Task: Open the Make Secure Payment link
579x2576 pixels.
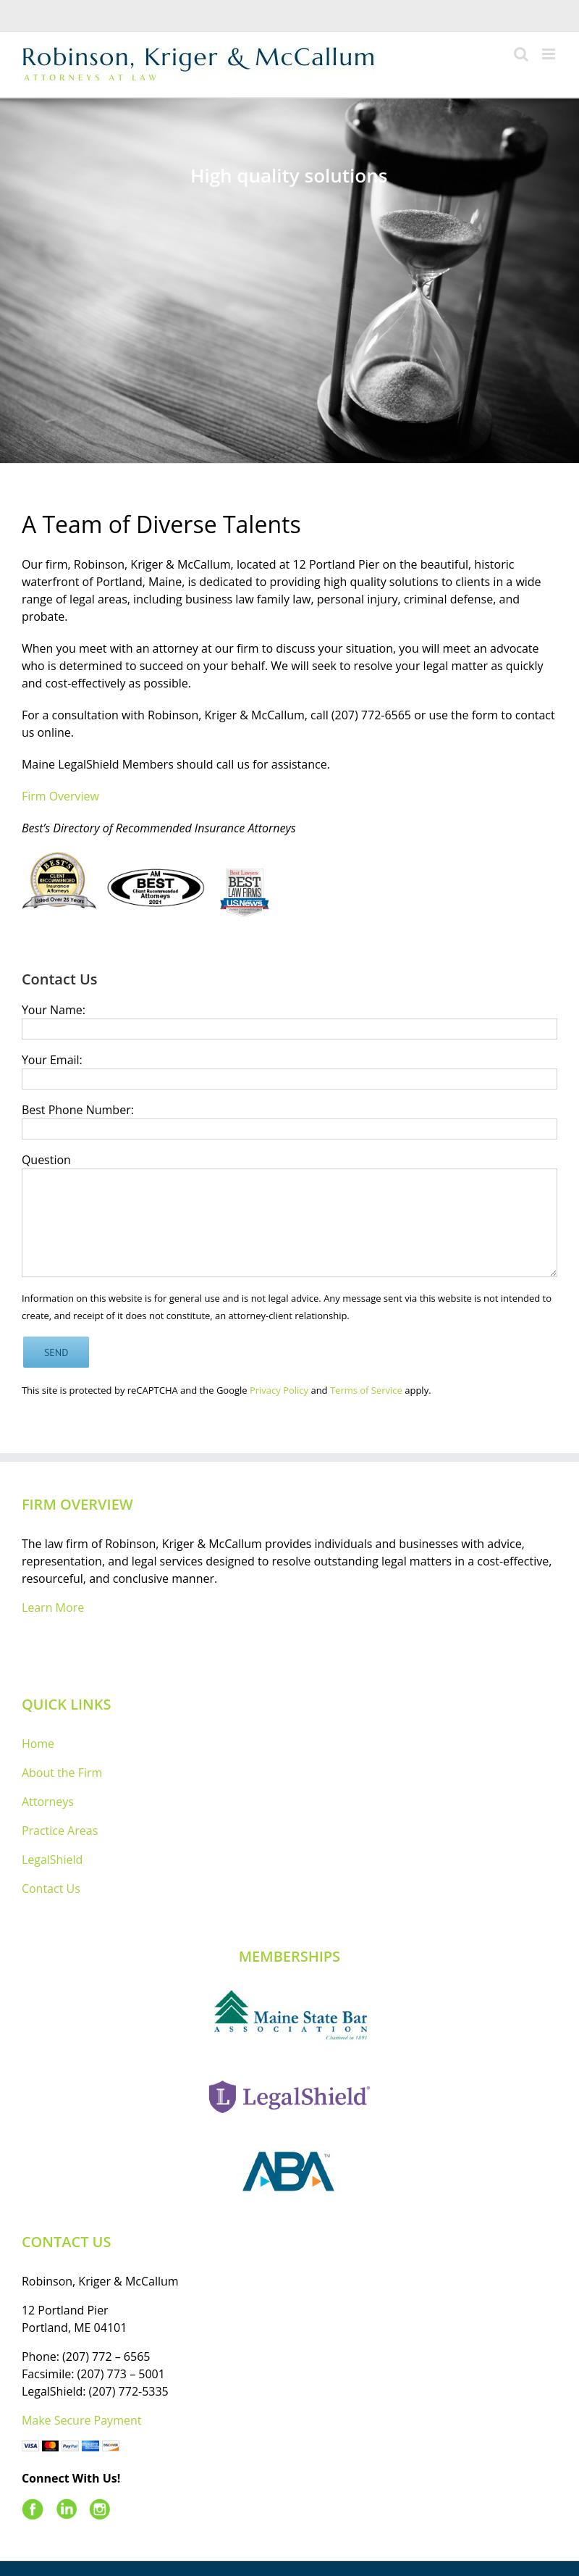Action: (82, 2420)
